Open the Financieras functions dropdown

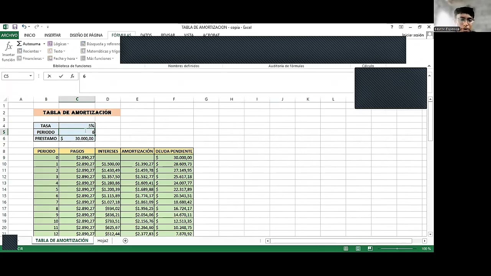pos(31,59)
